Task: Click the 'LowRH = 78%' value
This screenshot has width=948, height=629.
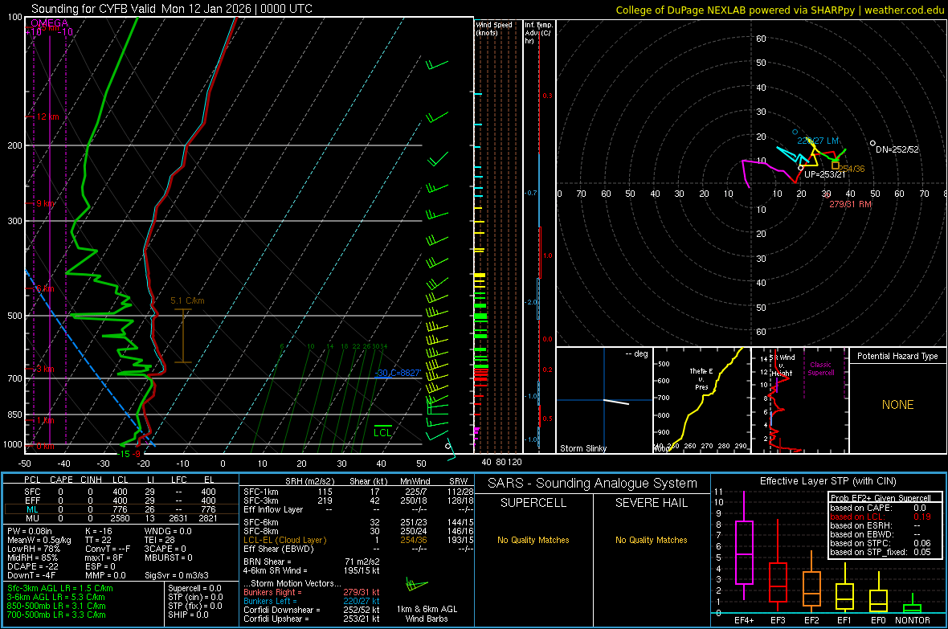Action: coord(33,549)
